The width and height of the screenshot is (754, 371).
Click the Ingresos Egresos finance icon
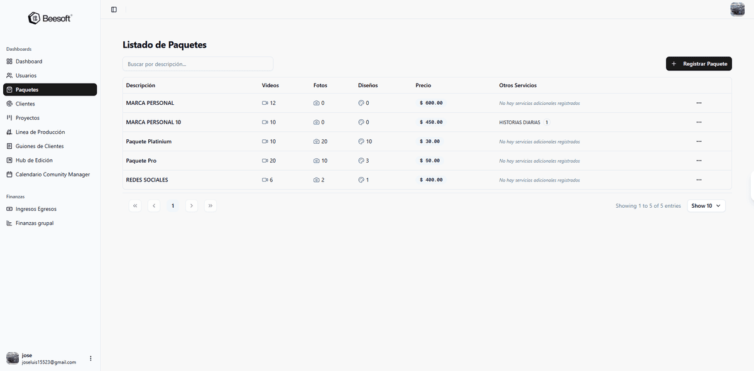(x=9, y=208)
